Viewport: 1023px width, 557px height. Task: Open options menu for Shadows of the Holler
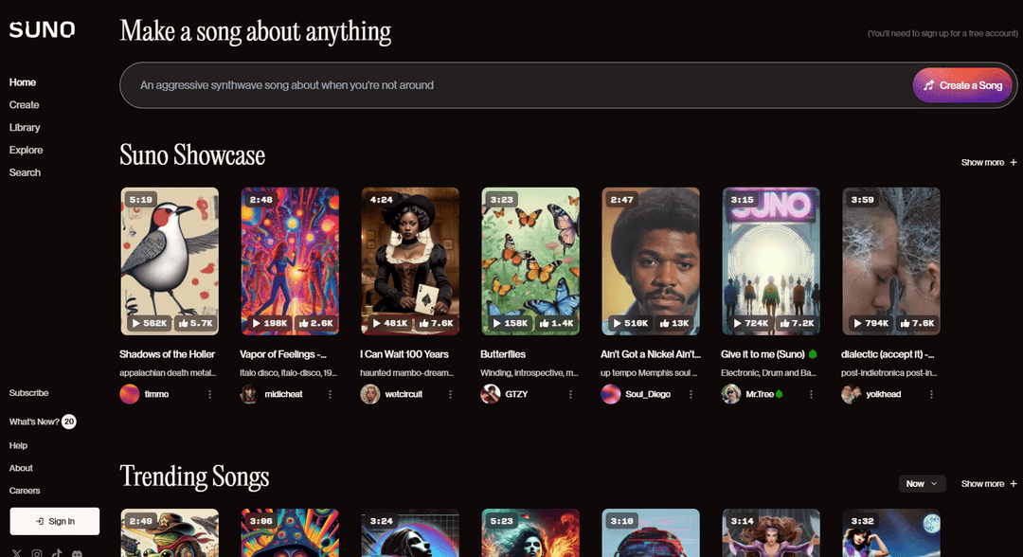click(209, 394)
